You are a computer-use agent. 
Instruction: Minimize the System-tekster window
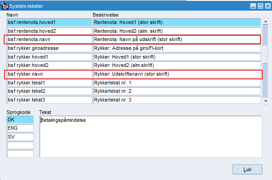pos(253,6)
